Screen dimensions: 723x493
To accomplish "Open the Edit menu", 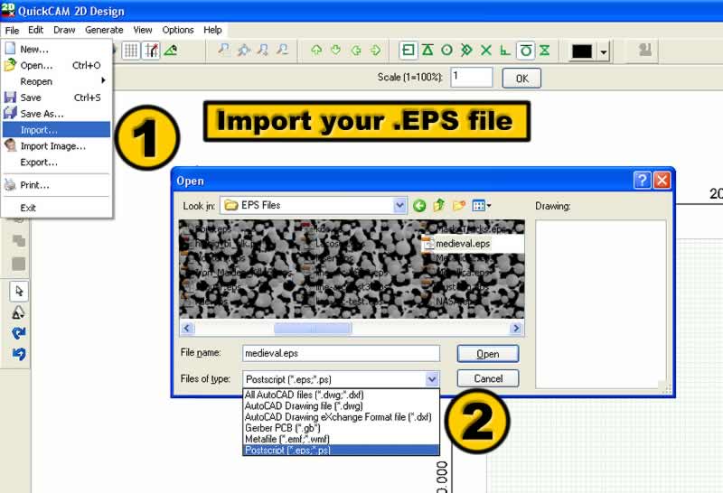I will click(x=35, y=30).
